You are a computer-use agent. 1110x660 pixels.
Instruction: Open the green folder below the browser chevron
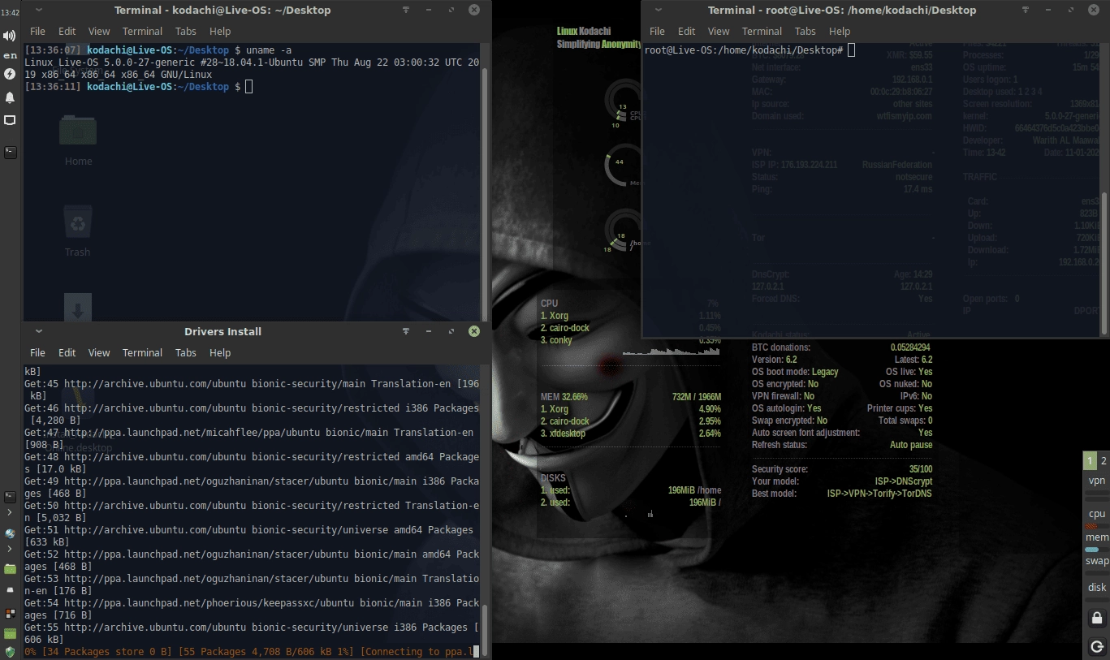(x=10, y=569)
